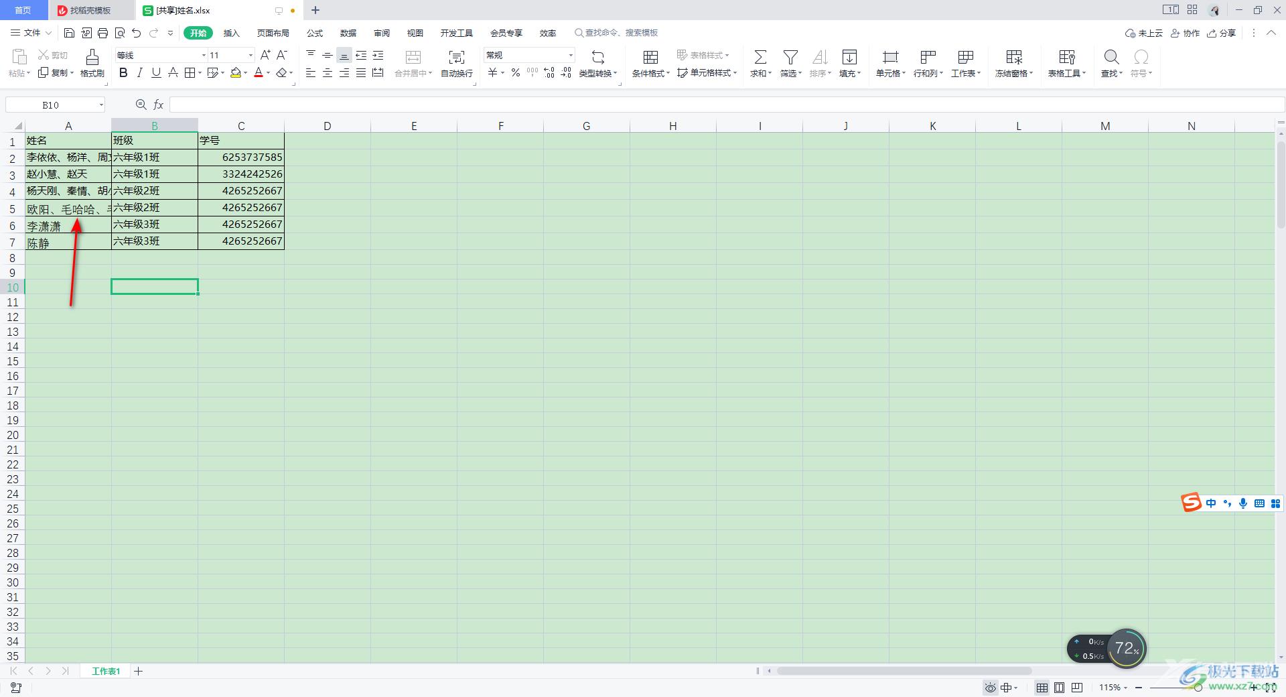1286x697 pixels.
Task: Expand the Name Box dropdown
Action: click(x=101, y=105)
